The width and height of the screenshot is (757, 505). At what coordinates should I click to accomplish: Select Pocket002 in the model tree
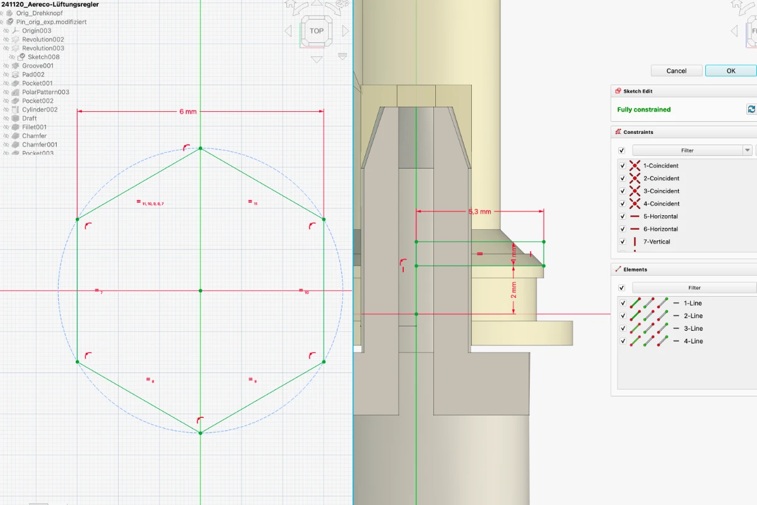point(38,101)
